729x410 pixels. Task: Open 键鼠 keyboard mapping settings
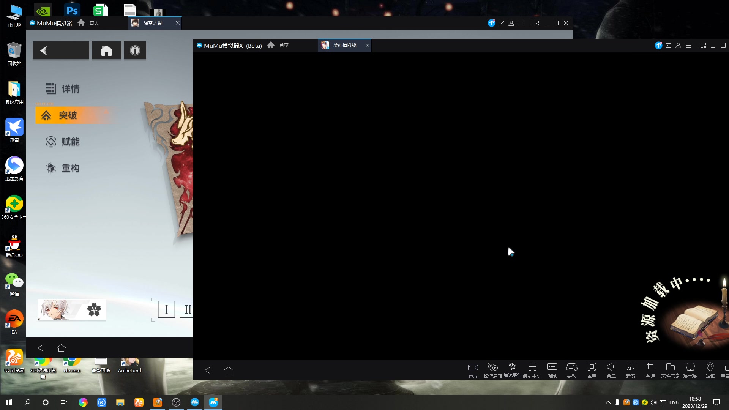552,369
